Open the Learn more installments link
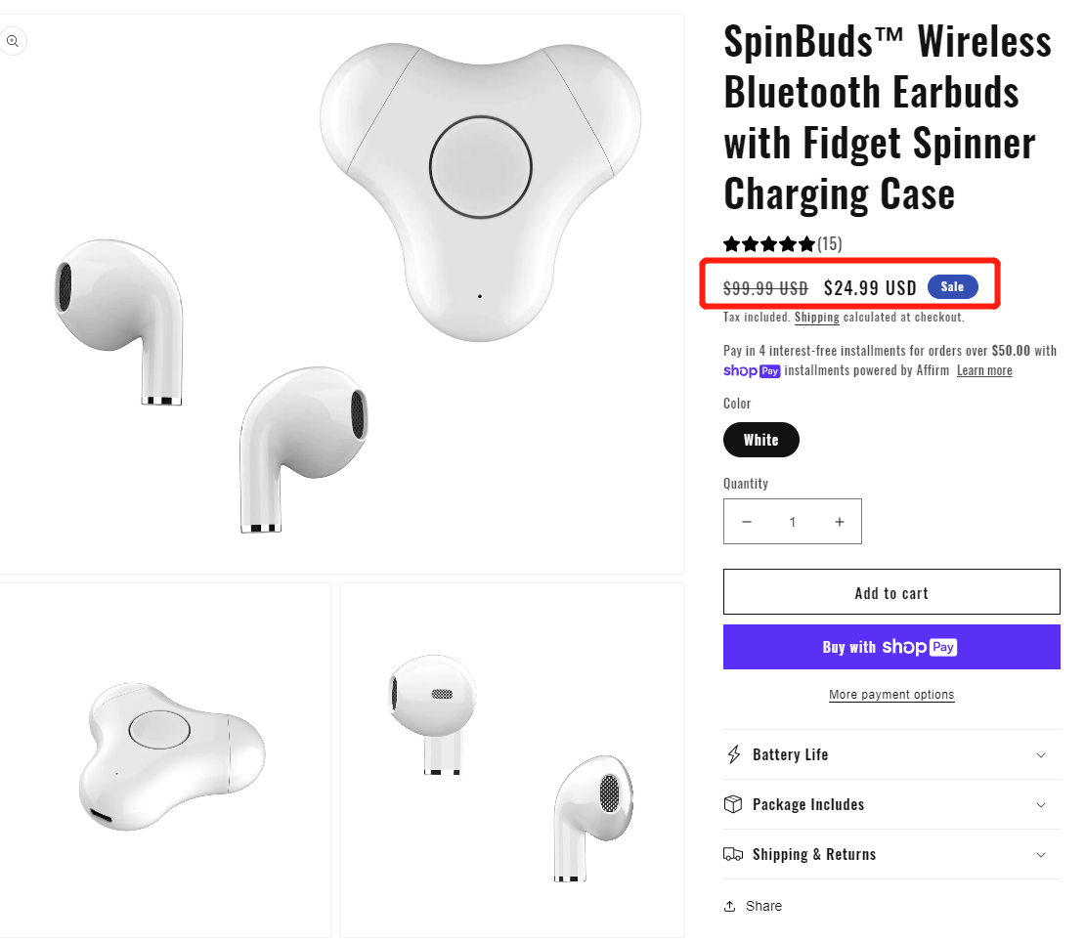 [984, 370]
